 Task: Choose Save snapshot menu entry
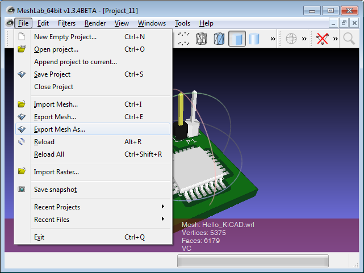coord(93,190)
